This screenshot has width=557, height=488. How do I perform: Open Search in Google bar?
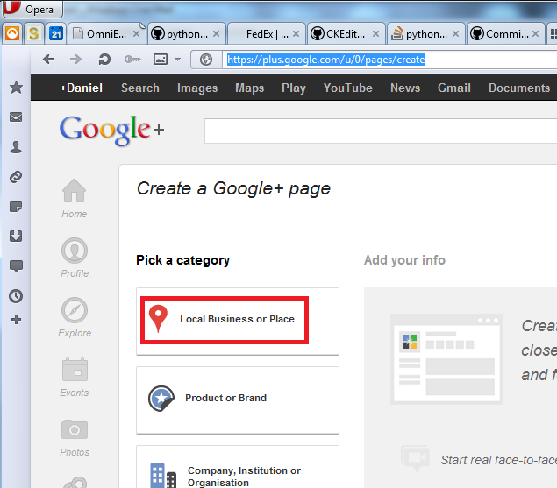(140, 88)
